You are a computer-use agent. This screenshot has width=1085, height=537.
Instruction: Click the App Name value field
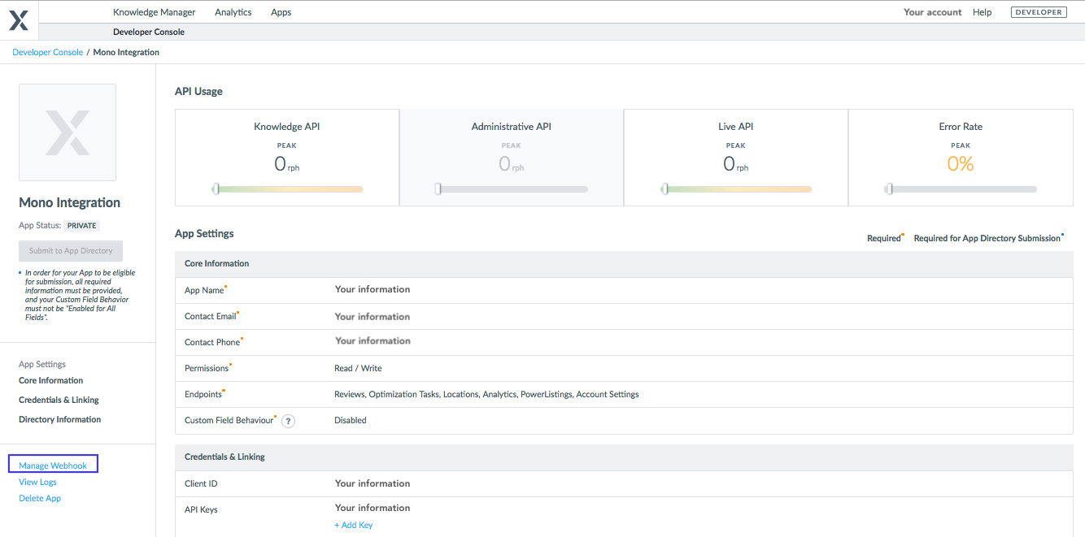click(x=373, y=289)
